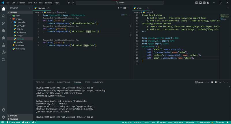The image size is (231, 124).
Task: Open terminal panel more actions
Action: (220, 82)
